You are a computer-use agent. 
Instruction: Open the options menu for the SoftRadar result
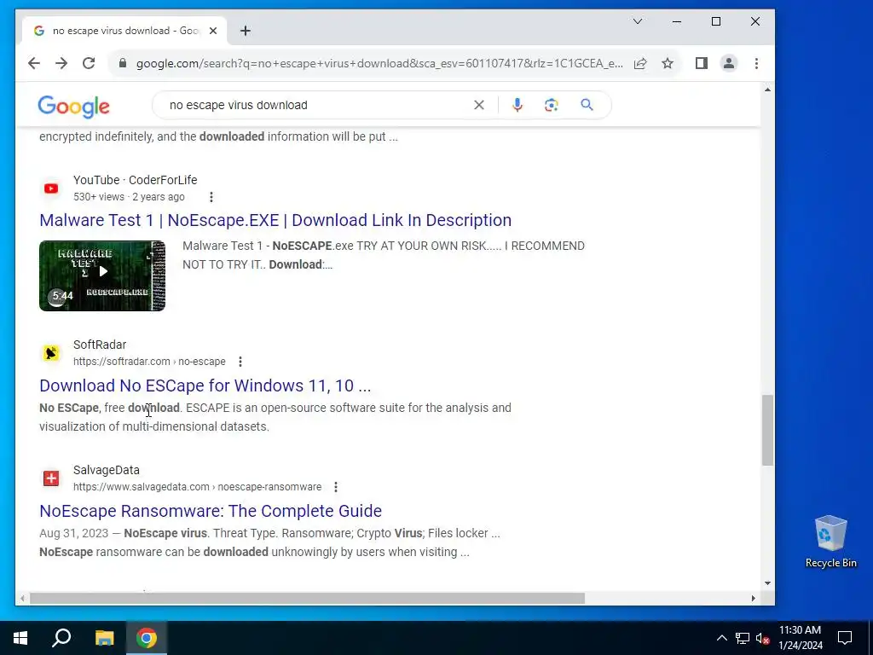click(x=240, y=362)
